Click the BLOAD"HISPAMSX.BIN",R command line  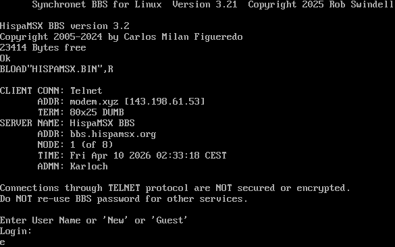pyautogui.click(x=57, y=69)
